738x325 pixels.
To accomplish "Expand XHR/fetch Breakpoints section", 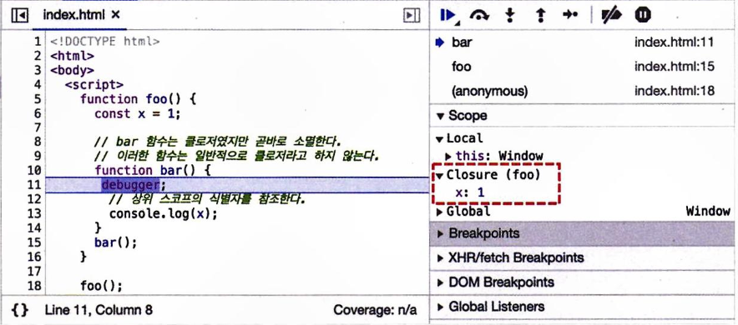I will (x=441, y=257).
